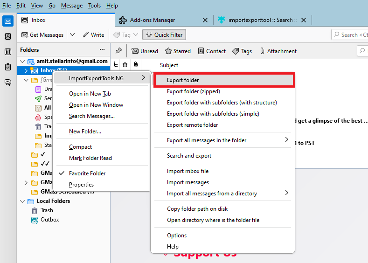Choose Import mbox file

click(x=222, y=171)
